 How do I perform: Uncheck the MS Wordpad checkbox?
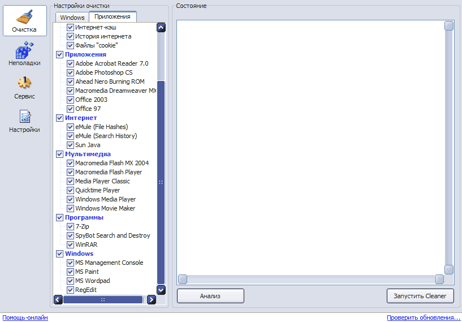(70, 281)
